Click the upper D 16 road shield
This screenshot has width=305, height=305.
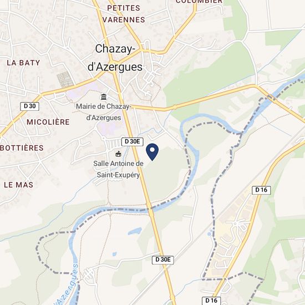coord(261,190)
